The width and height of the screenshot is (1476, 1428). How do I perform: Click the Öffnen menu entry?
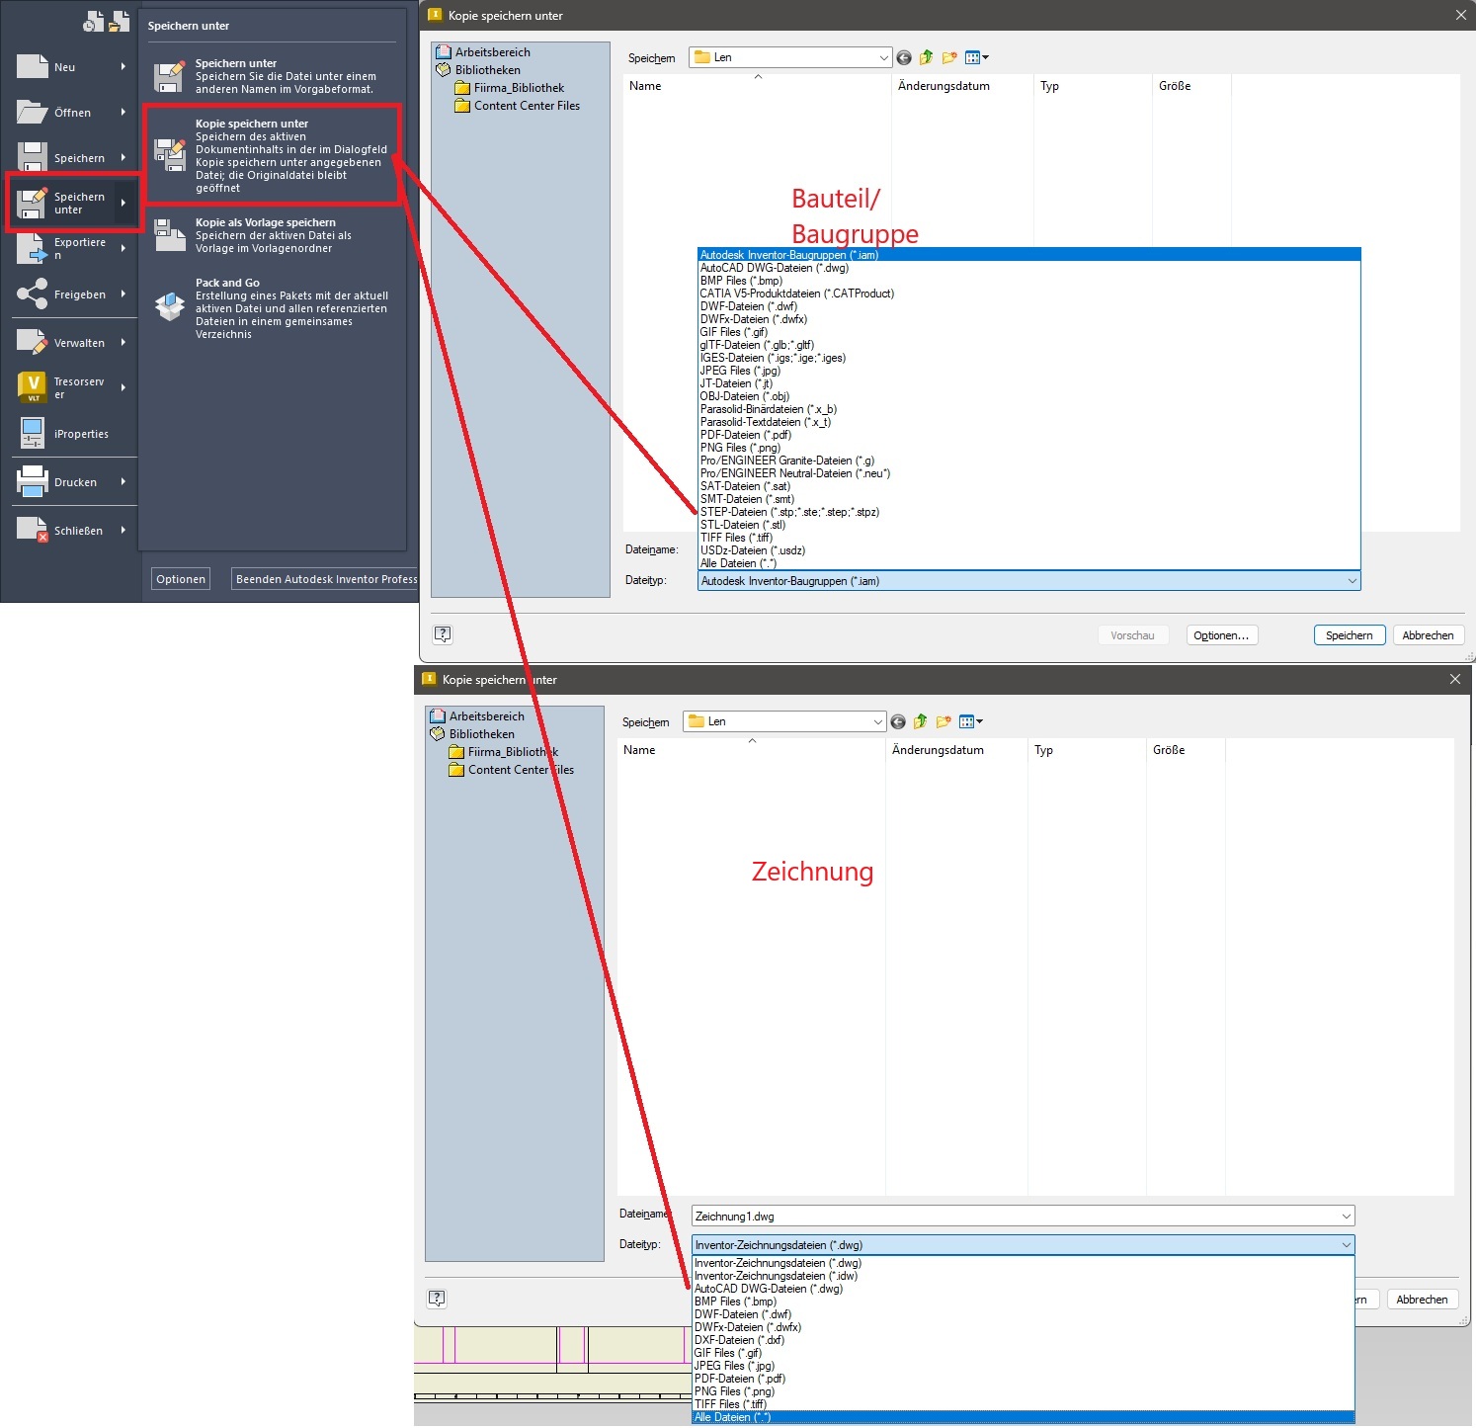click(71, 113)
